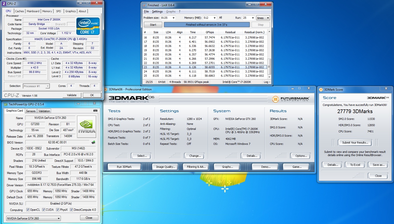Click OK button in CPU-Z
This screenshot has width=394, height=224.
tap(92, 95)
